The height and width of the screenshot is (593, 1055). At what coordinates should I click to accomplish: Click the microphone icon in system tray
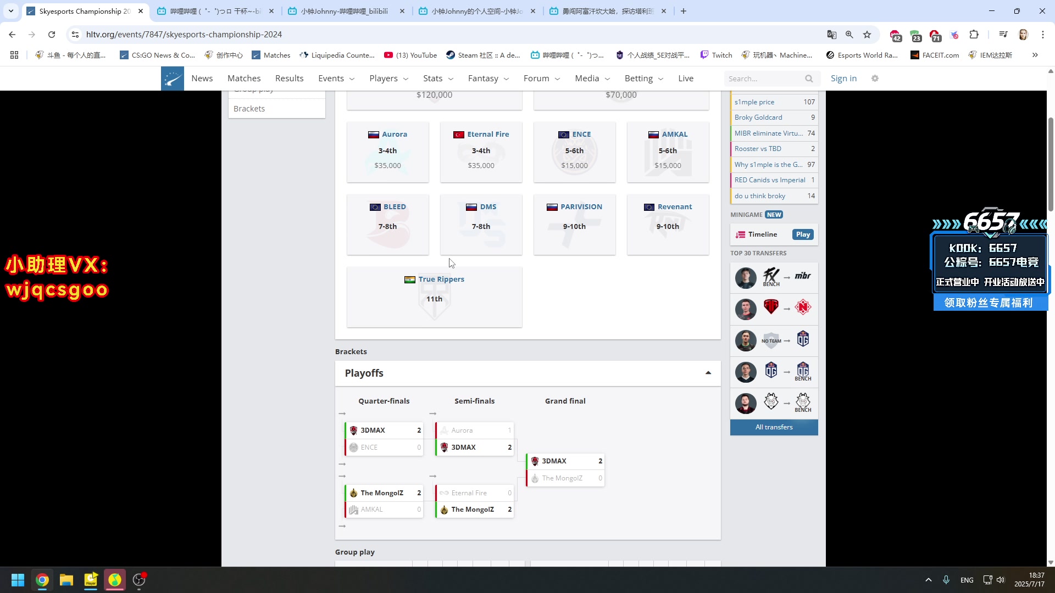click(946, 580)
